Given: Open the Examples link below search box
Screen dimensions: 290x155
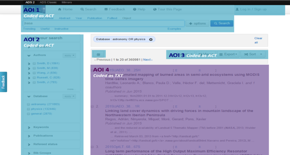Looking at the screenshot, I should tap(174, 29).
